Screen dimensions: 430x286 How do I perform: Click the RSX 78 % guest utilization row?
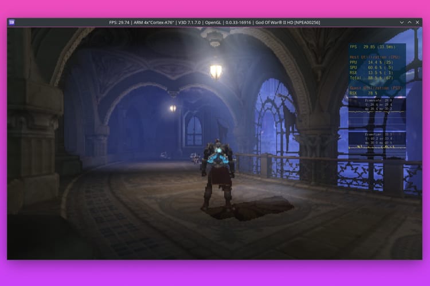pyautogui.click(x=363, y=93)
